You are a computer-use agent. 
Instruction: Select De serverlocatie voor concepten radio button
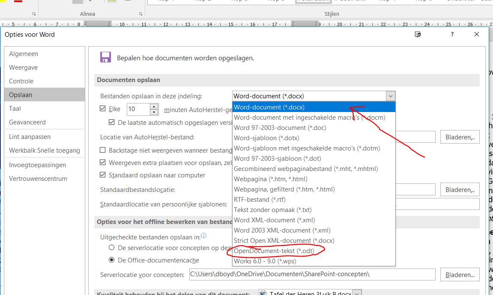click(112, 248)
